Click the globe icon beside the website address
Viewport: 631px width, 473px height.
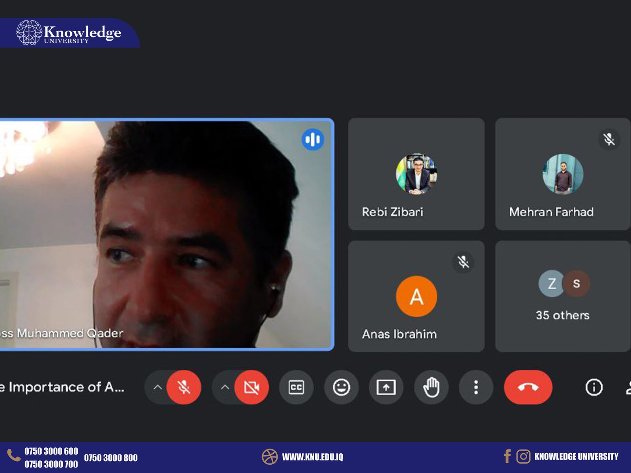pyautogui.click(x=270, y=457)
